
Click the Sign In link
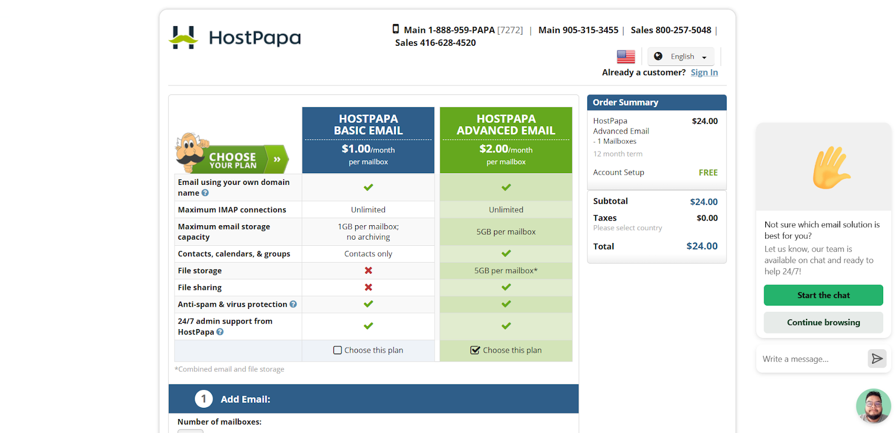coord(704,72)
